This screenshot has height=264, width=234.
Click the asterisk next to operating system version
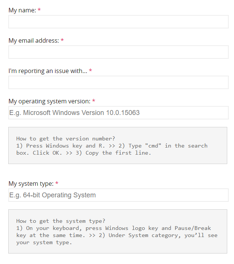click(94, 101)
